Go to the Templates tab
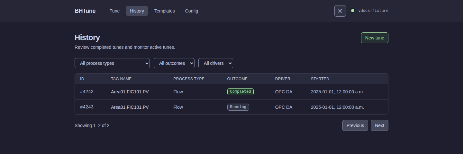 [x=165, y=11]
